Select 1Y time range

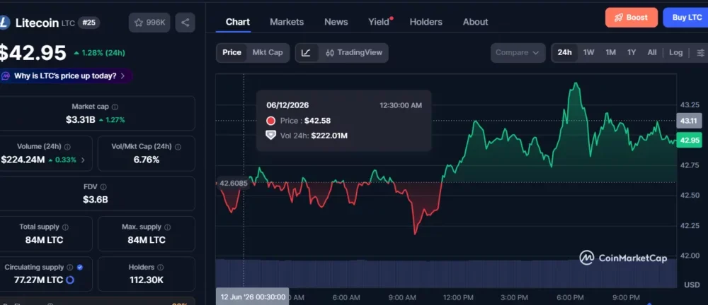click(632, 53)
